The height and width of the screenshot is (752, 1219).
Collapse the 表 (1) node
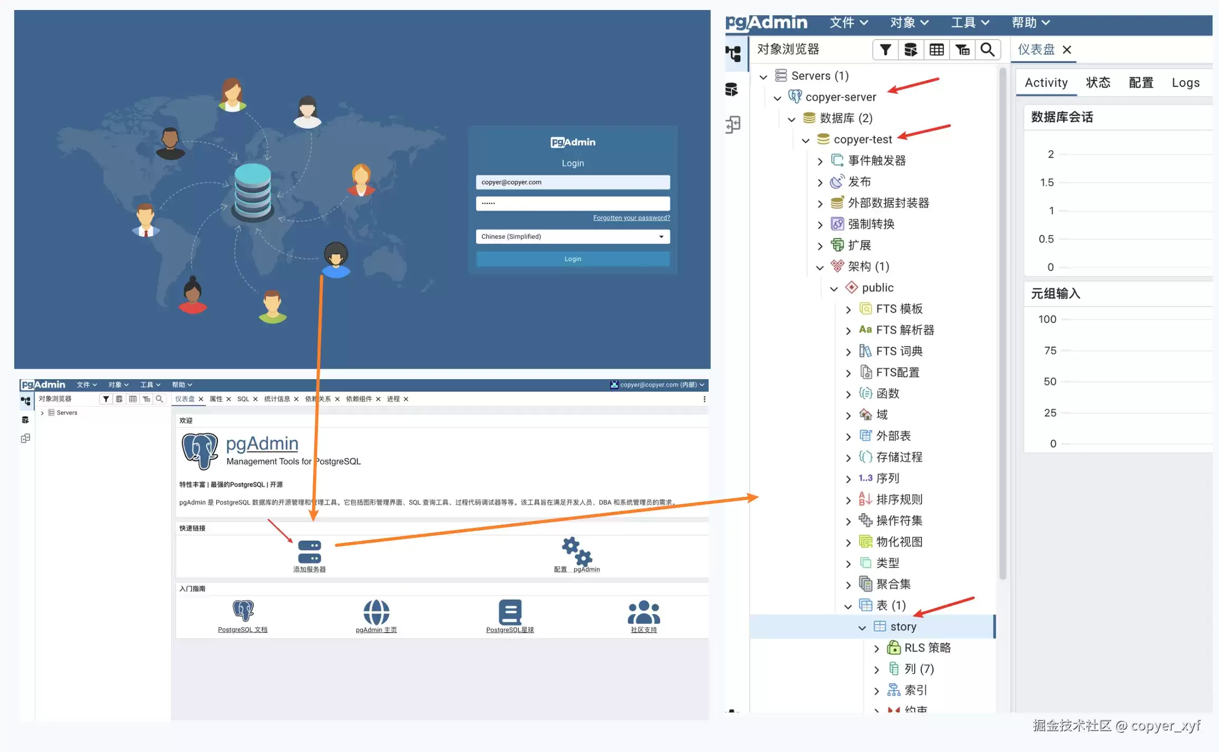tap(848, 606)
